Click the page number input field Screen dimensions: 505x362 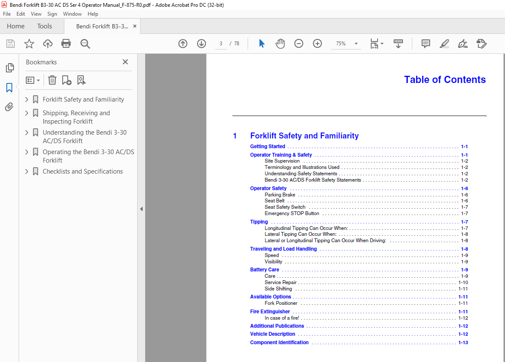click(x=221, y=44)
